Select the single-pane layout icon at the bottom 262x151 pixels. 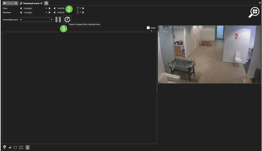tap(15, 148)
